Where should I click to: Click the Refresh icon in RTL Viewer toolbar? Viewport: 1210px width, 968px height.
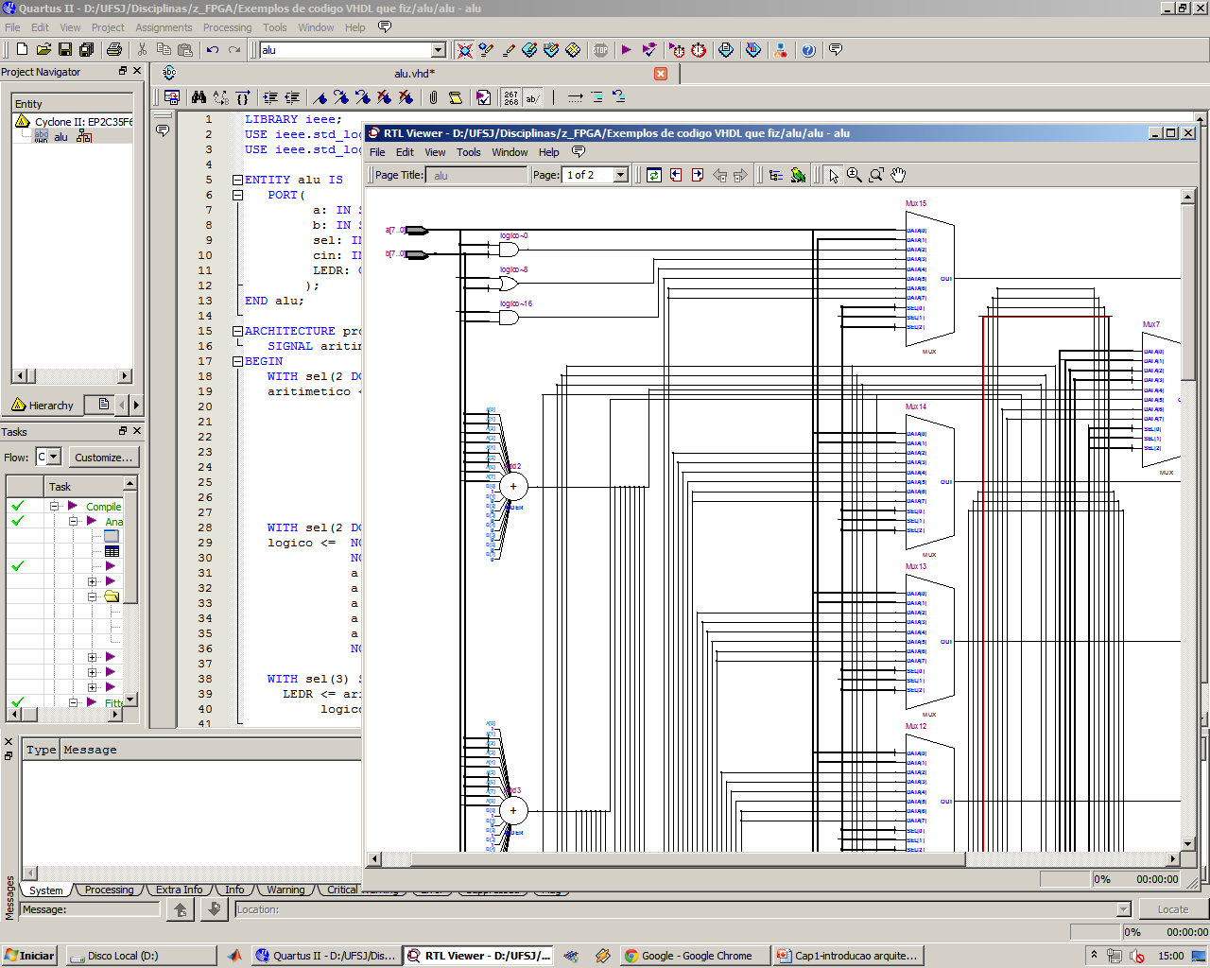click(x=654, y=175)
